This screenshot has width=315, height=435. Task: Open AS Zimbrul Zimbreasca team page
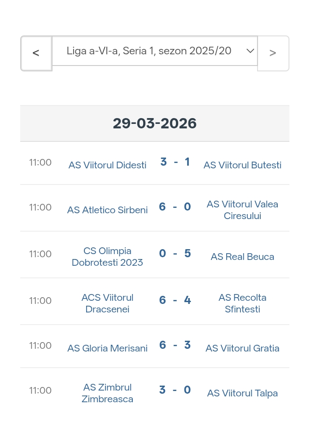pyautogui.click(x=107, y=393)
